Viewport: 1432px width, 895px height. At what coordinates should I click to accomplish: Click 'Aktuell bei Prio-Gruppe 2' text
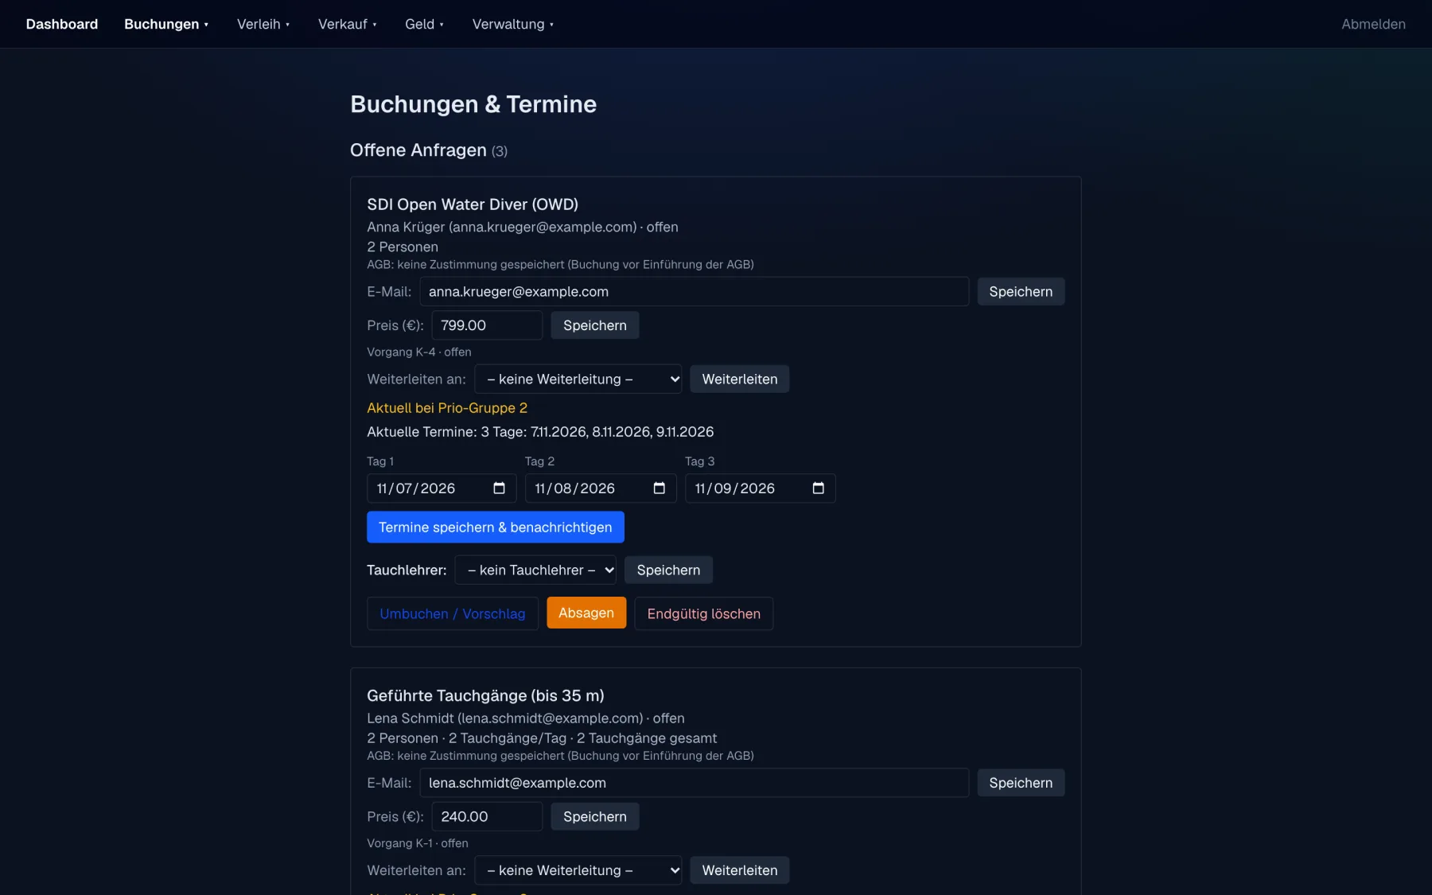click(447, 408)
